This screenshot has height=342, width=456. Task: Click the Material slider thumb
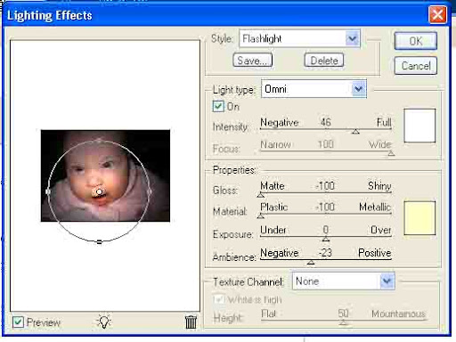(261, 216)
